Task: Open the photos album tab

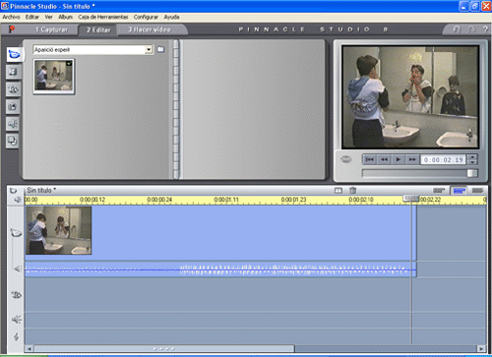Action: pyautogui.click(x=13, y=106)
